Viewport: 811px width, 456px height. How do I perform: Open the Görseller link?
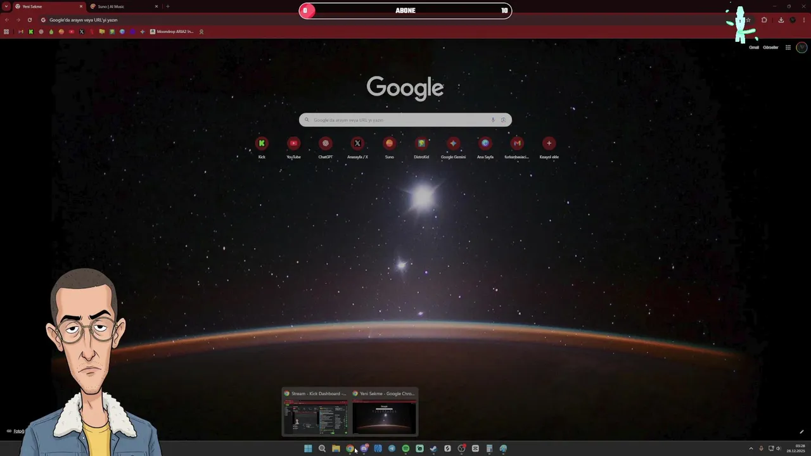[770, 47]
